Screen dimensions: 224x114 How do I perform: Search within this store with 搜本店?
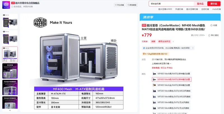coord(200,4)
